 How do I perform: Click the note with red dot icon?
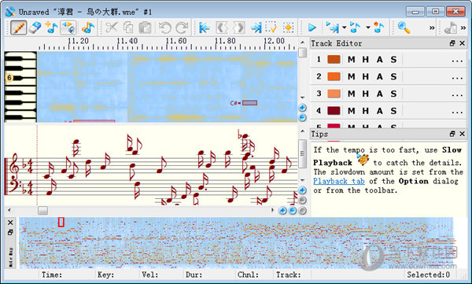378,28
